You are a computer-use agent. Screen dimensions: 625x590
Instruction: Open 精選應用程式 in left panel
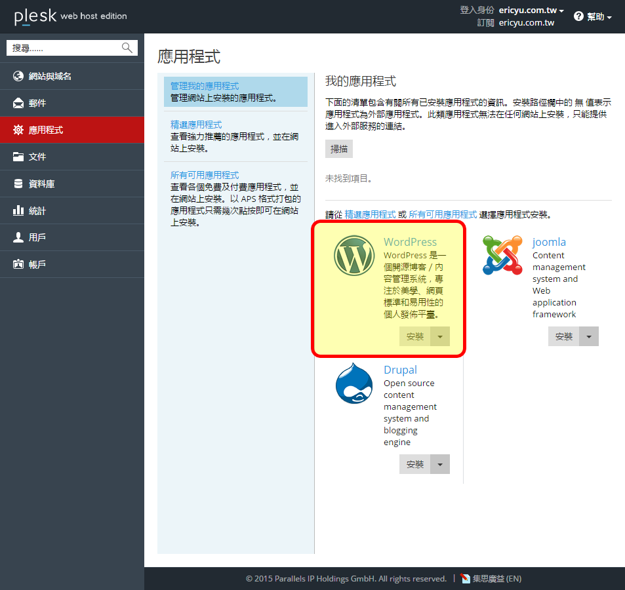click(196, 125)
